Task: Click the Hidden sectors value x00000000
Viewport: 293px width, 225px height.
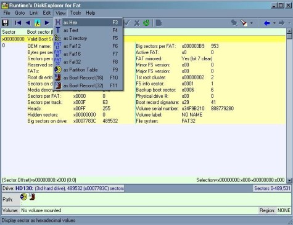Action: tap(85, 115)
